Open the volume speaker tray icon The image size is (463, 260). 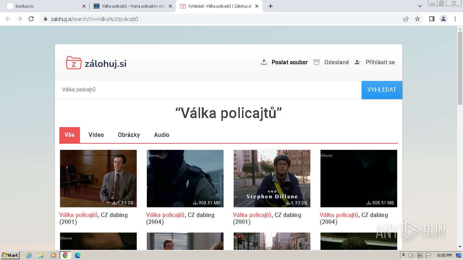pyautogui.click(x=411, y=255)
